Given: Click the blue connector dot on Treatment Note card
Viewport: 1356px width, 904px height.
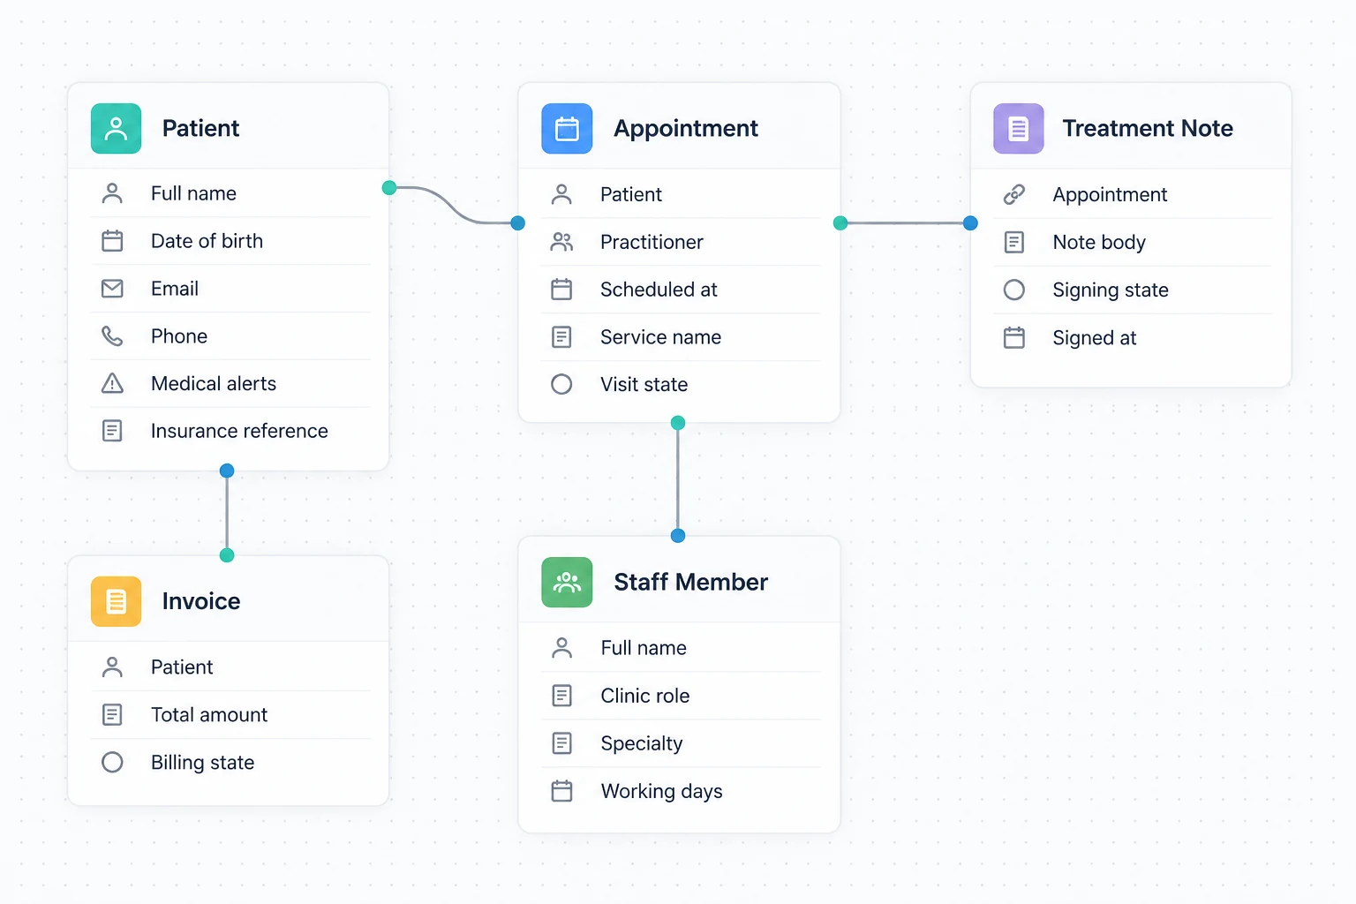Looking at the screenshot, I should point(970,223).
